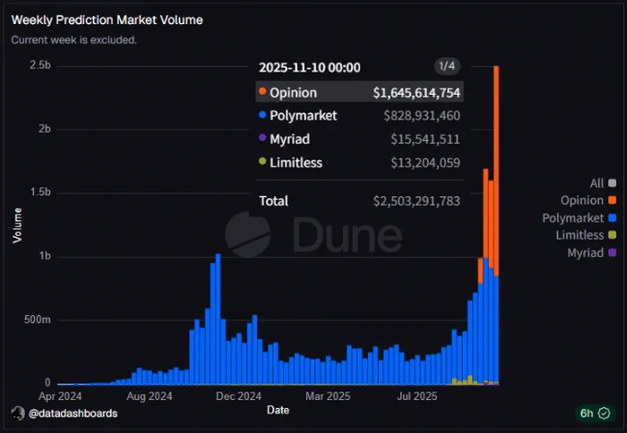Toggle the Polymarket legend series

579,217
